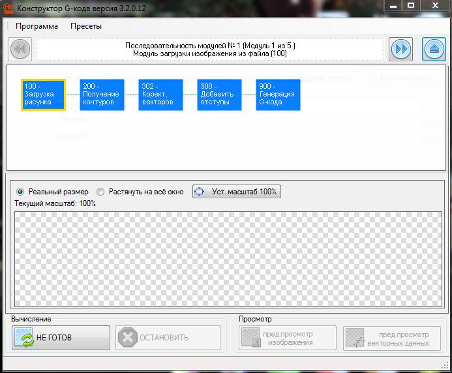Click the Вычисление group label

pyautogui.click(x=31, y=319)
